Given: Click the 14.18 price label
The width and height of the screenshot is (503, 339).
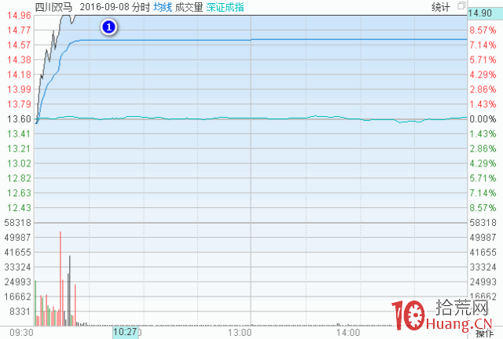Looking at the screenshot, I should click(19, 75).
